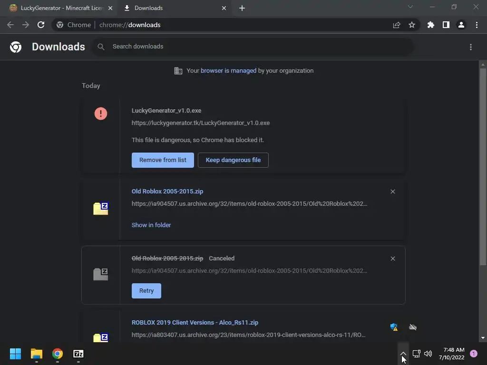This screenshot has height=365, width=487.
Task: Click the managed organization building icon
Action: point(178,71)
